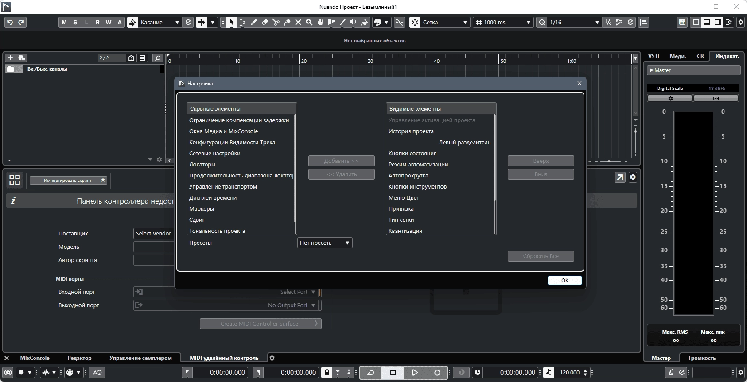
Task: Toggle the Snap on/off button
Action: click(x=415, y=22)
